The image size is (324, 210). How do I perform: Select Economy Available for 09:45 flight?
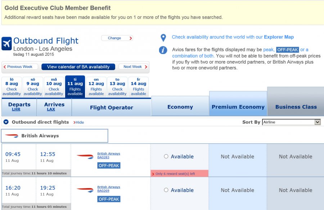click(x=166, y=156)
